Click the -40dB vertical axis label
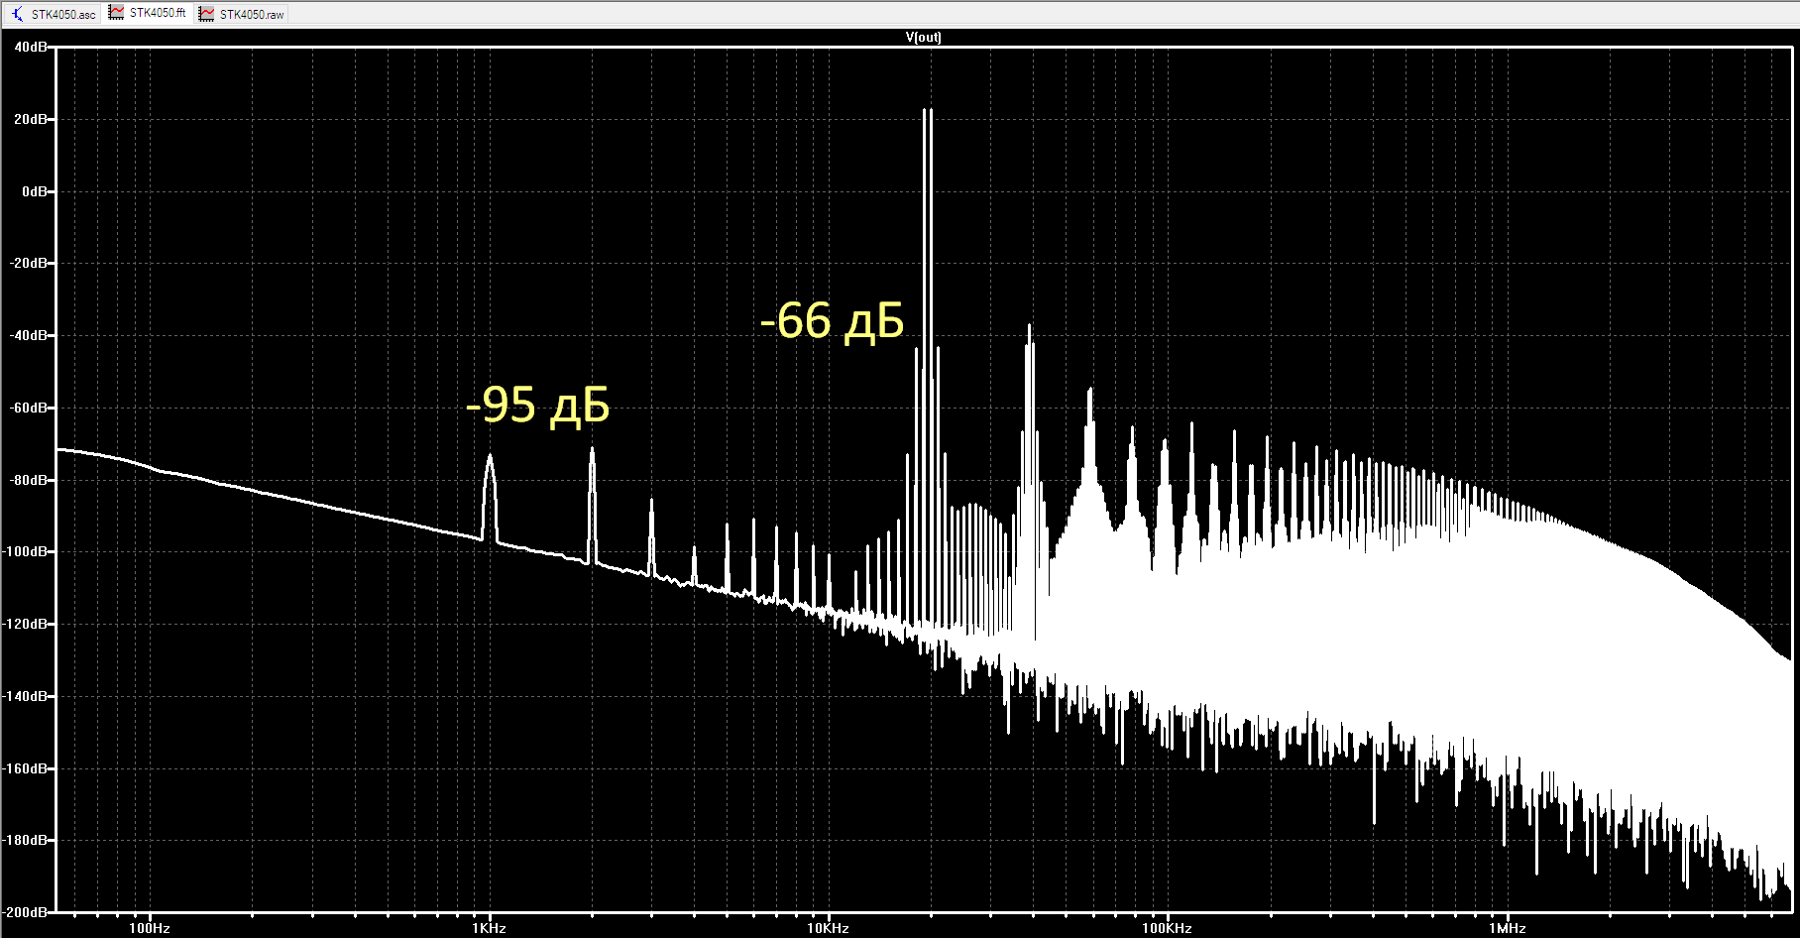The height and width of the screenshot is (938, 1800). [x=28, y=335]
